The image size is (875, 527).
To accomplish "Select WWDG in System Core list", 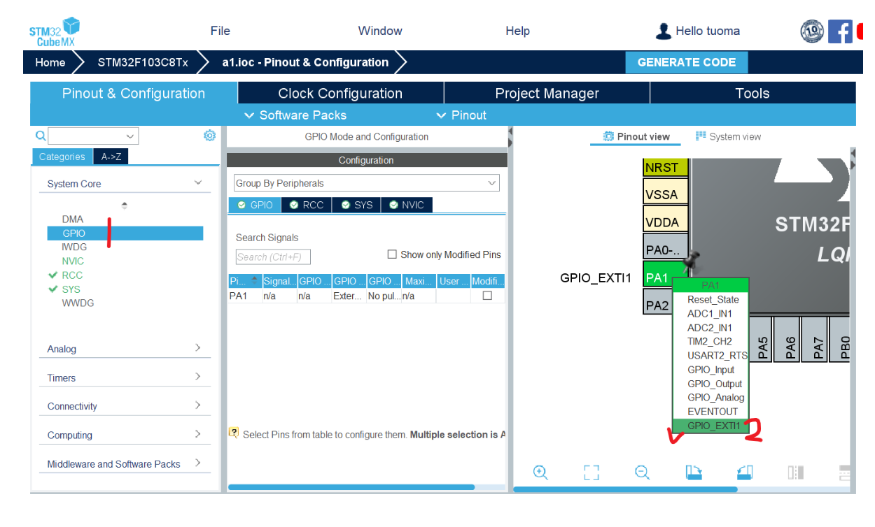I will coord(78,303).
